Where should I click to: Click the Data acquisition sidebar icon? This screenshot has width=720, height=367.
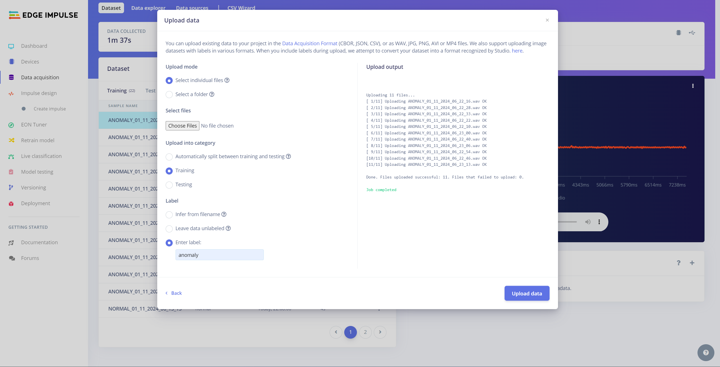pyautogui.click(x=11, y=78)
